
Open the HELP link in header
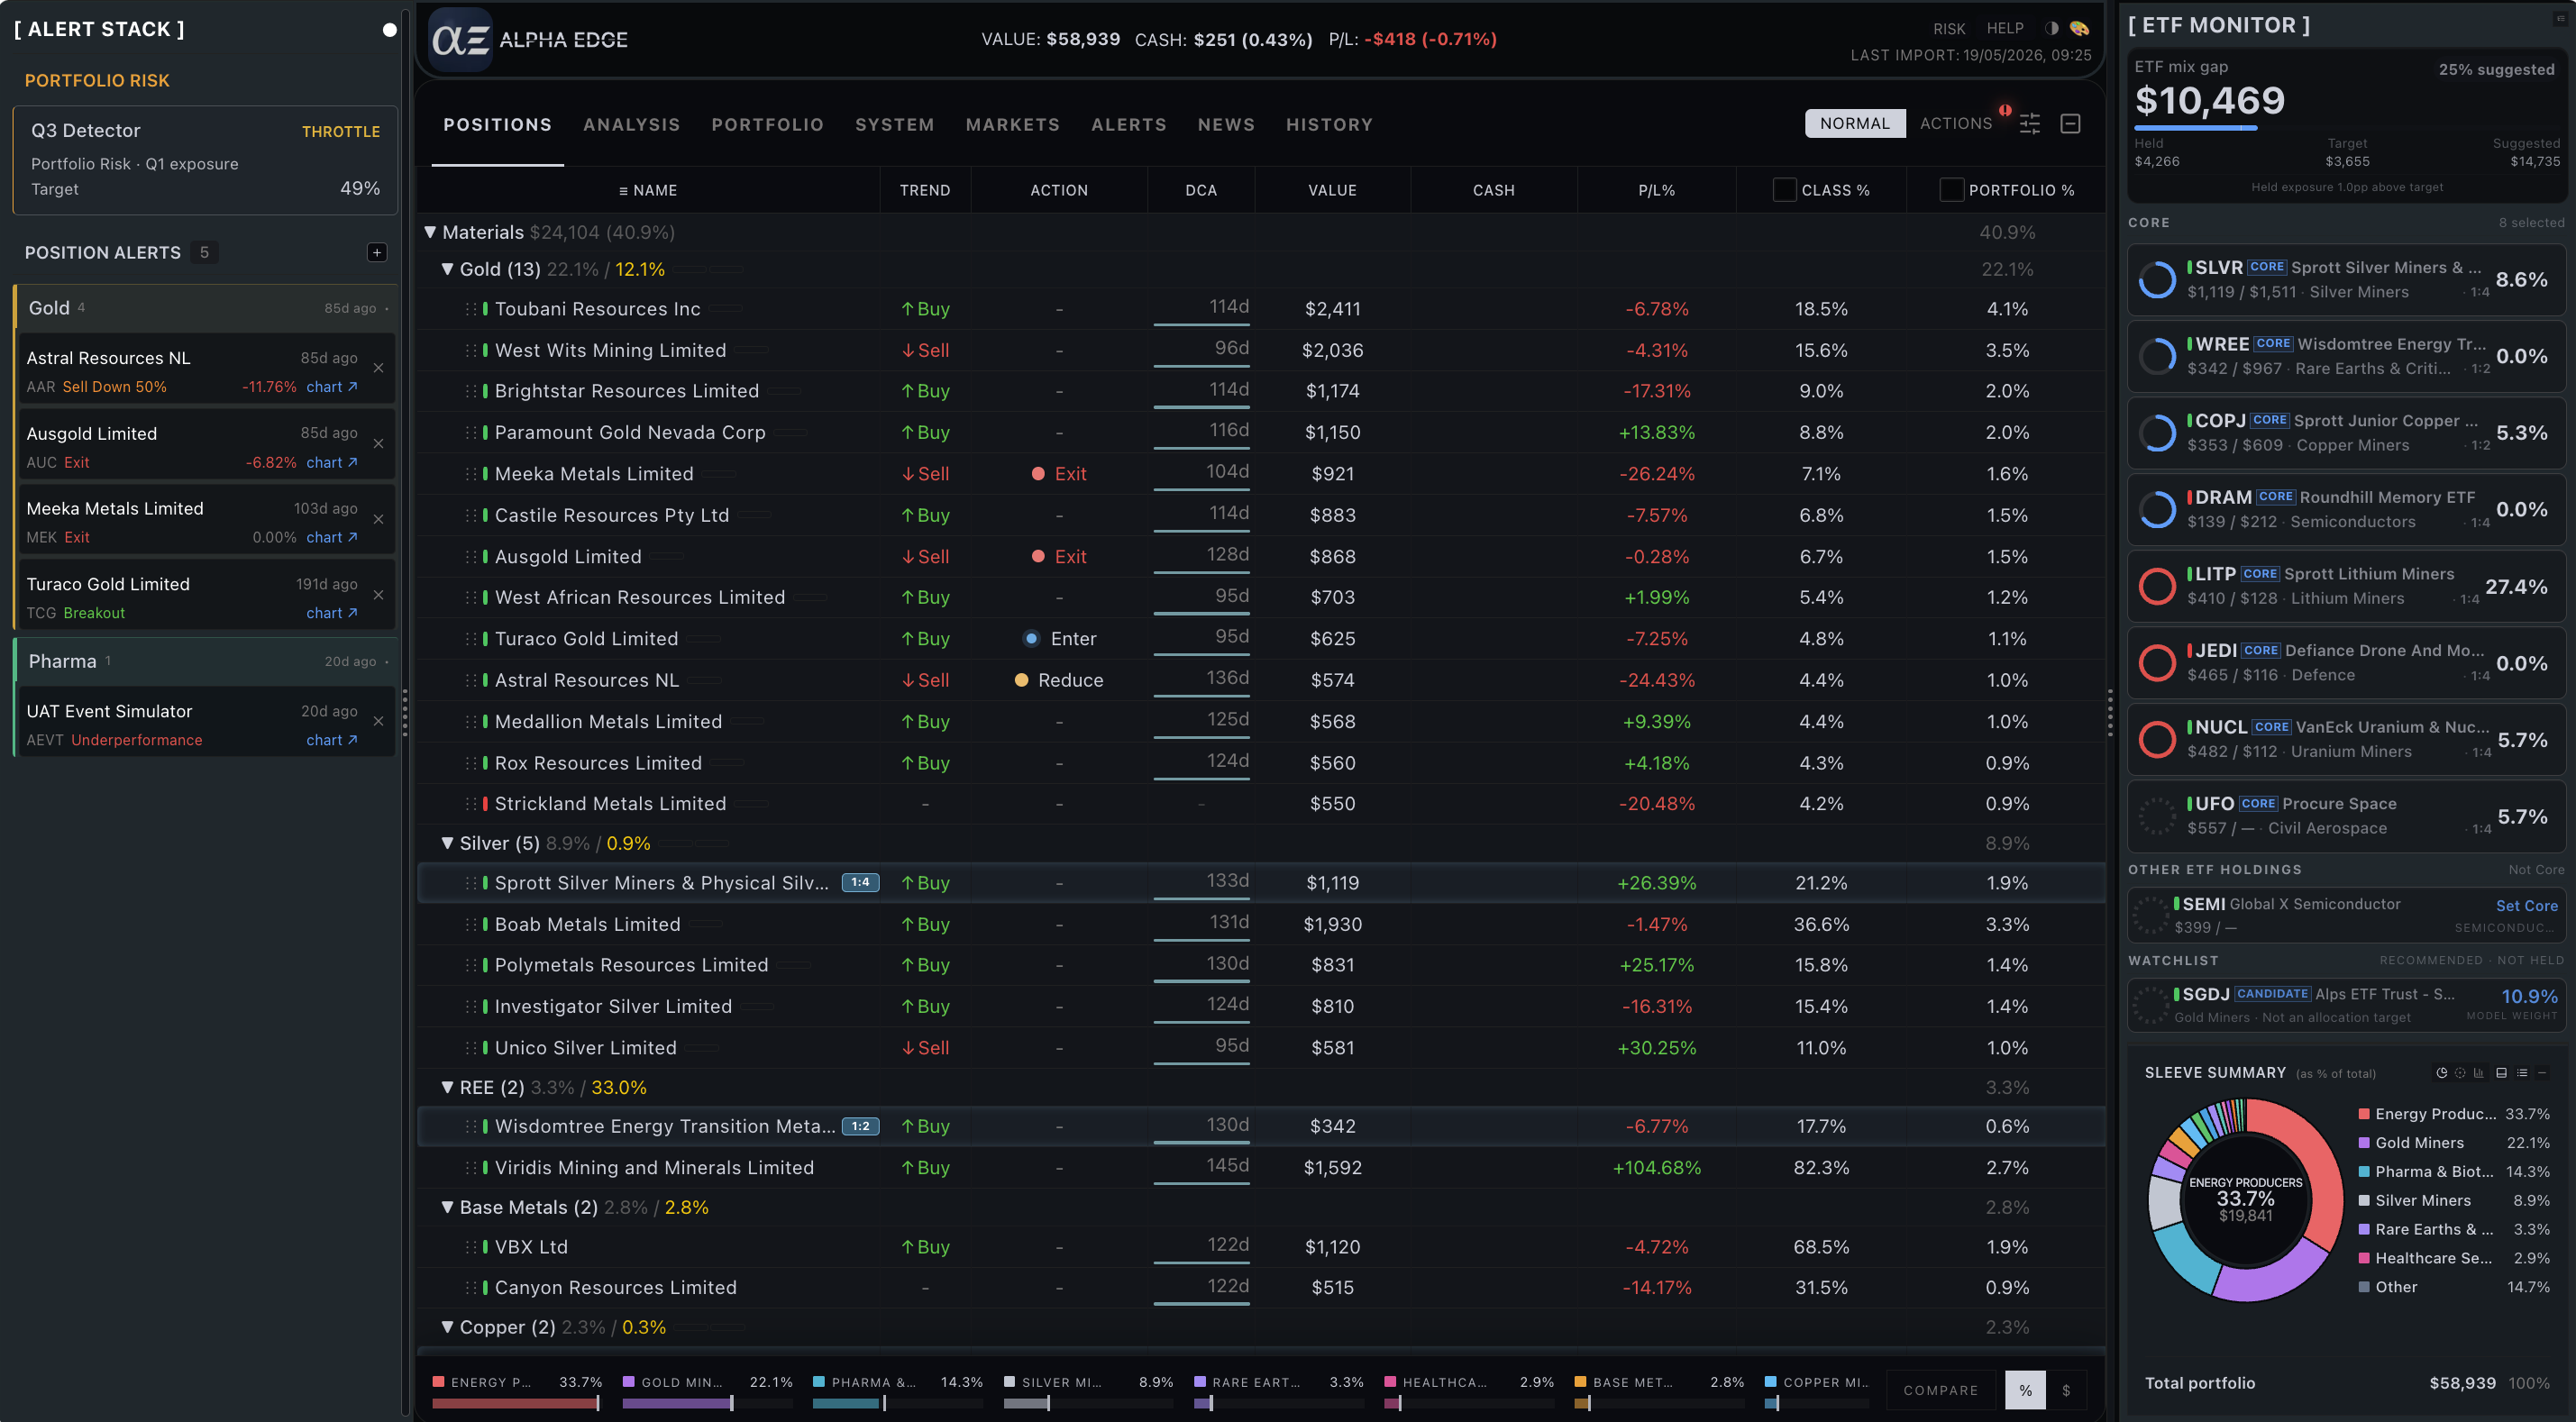2004,28
